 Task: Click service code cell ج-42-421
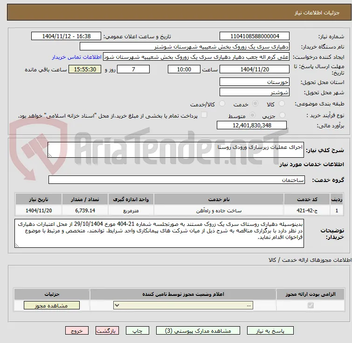(x=307, y=210)
